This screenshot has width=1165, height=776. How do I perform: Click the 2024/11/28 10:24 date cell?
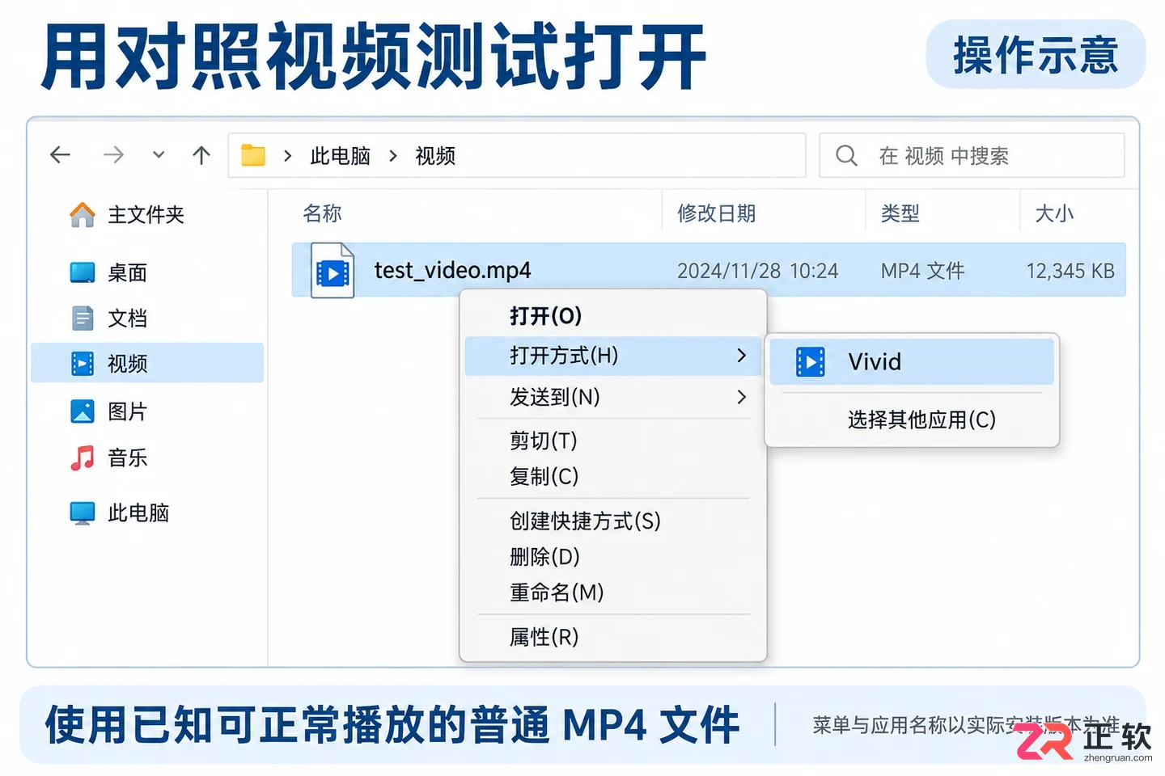[x=757, y=271]
